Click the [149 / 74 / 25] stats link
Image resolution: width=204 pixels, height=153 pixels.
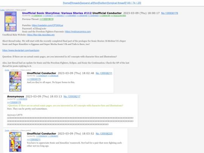(x=133, y=3)
